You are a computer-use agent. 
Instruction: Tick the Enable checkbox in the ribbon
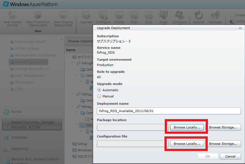tap(232, 15)
